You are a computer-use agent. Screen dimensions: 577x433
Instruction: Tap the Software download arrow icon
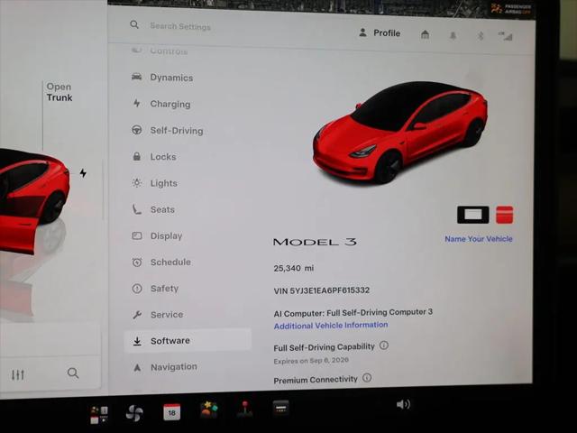click(x=137, y=341)
